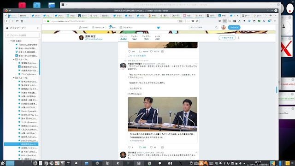This screenshot has width=295, height=166.
Task: Close the bookmarks sidebar with X
Action: click(38, 28)
